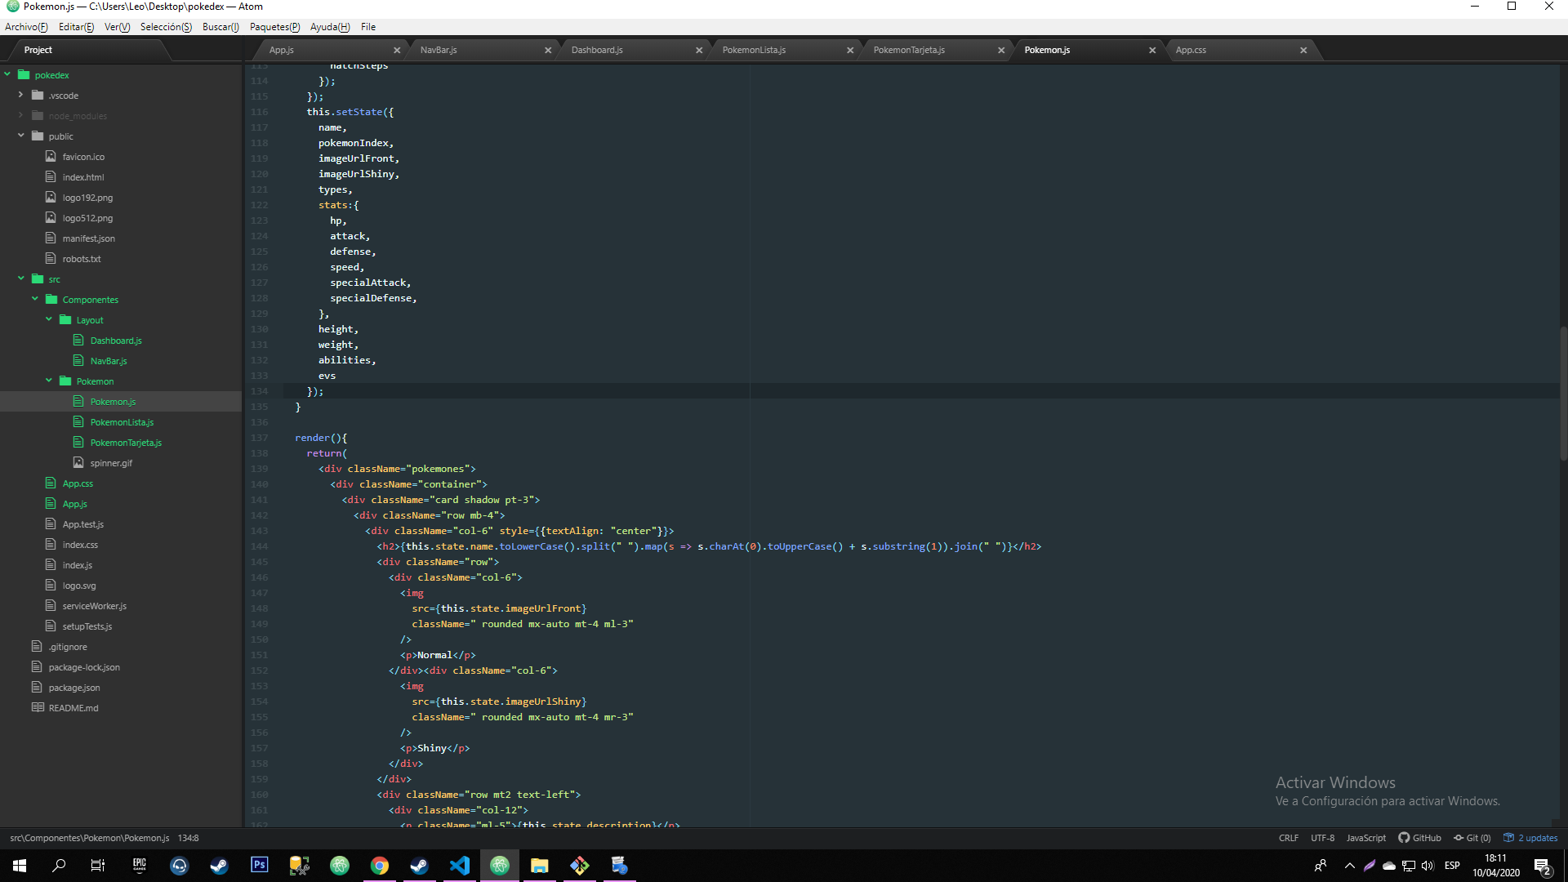Collapse the src folder chevron

(21, 278)
